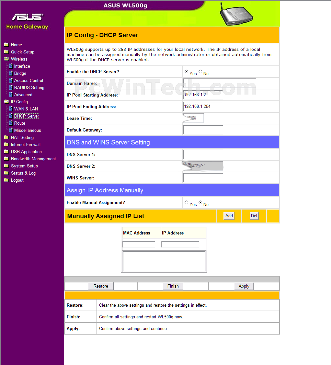The width and height of the screenshot is (331, 365).
Task: Click the page icon beside Route
Action: tap(11, 123)
